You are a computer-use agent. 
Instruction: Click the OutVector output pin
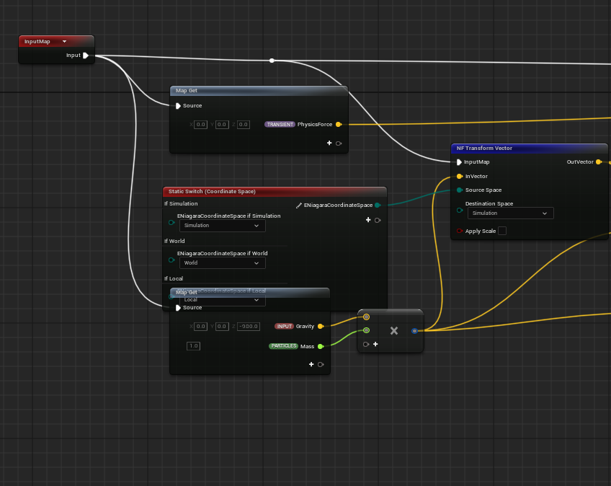click(x=599, y=162)
